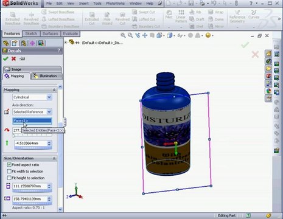Select the Face<1> entry in reference box
This screenshot has height=219, width=283.
32,120
